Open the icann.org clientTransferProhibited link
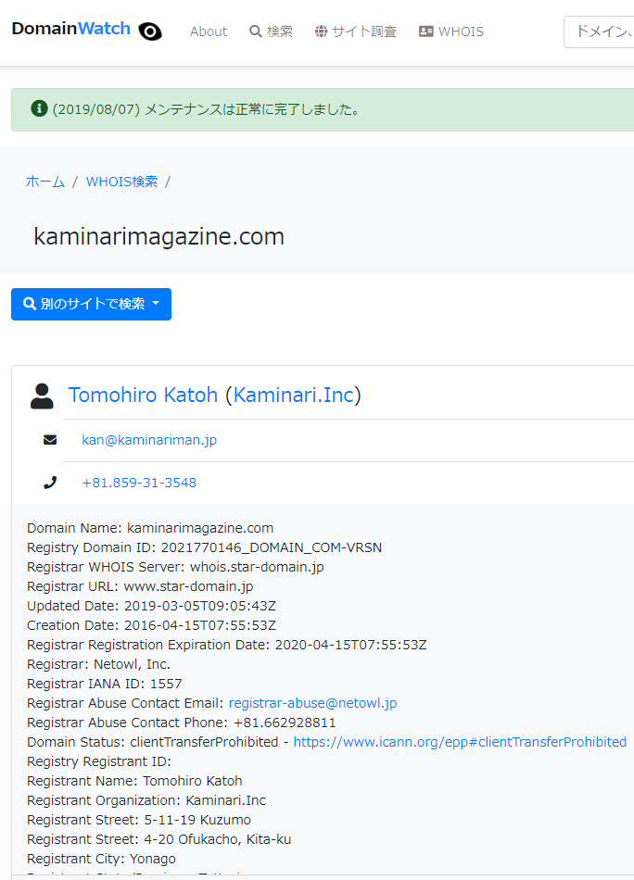This screenshot has width=634, height=880. click(x=460, y=742)
